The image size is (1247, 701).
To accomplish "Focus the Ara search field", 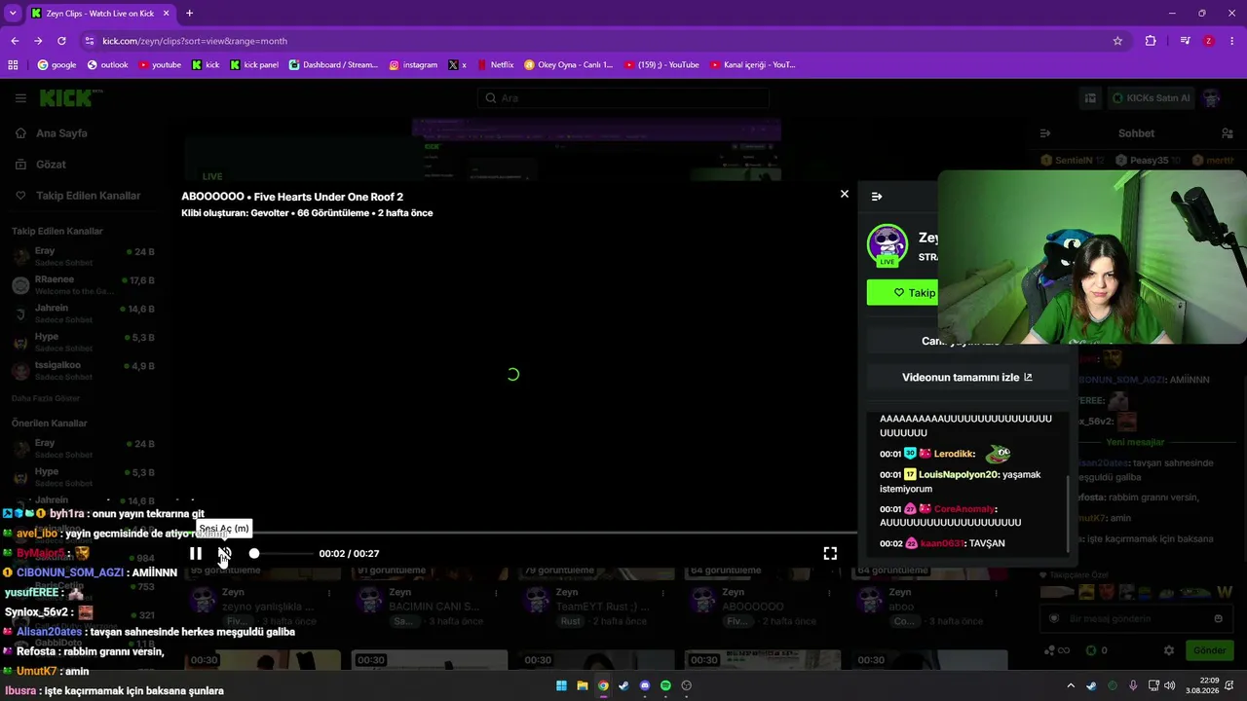I will (623, 98).
